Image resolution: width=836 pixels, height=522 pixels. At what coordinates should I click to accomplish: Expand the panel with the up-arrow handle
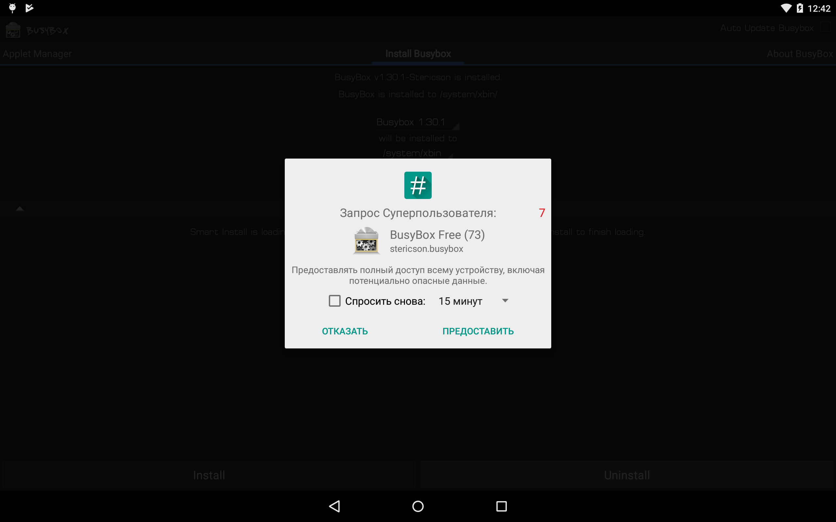(20, 209)
